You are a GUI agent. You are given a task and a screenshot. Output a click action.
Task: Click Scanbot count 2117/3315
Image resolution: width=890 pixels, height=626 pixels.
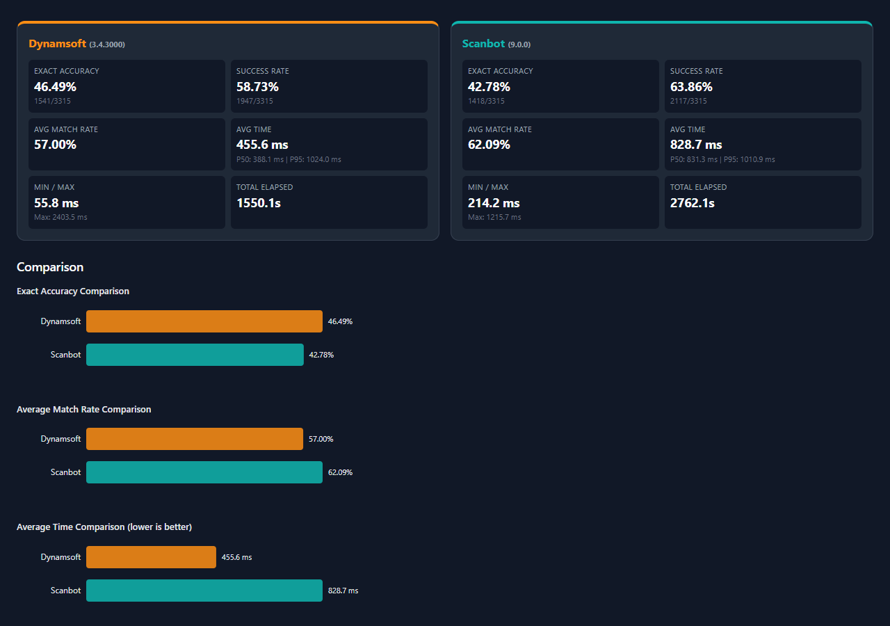(688, 101)
